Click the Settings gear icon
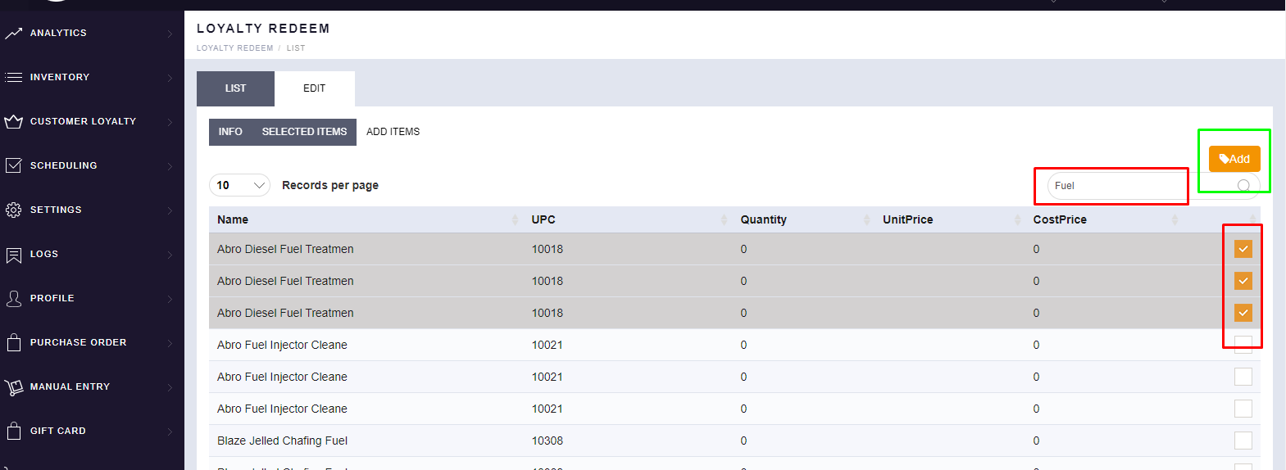Viewport: 1286px width, 470px height. pos(13,210)
